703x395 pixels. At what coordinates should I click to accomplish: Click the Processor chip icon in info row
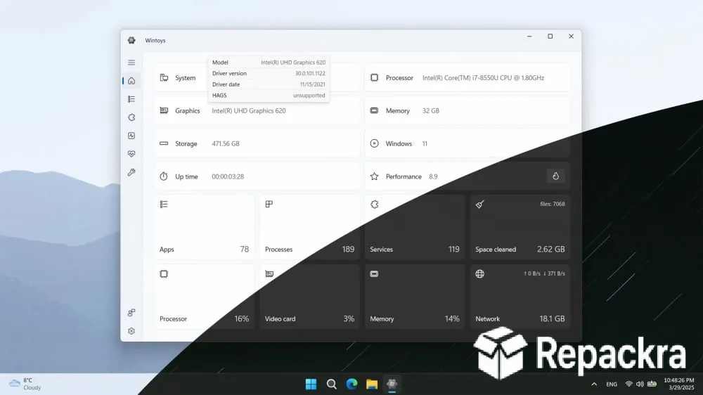tap(375, 77)
